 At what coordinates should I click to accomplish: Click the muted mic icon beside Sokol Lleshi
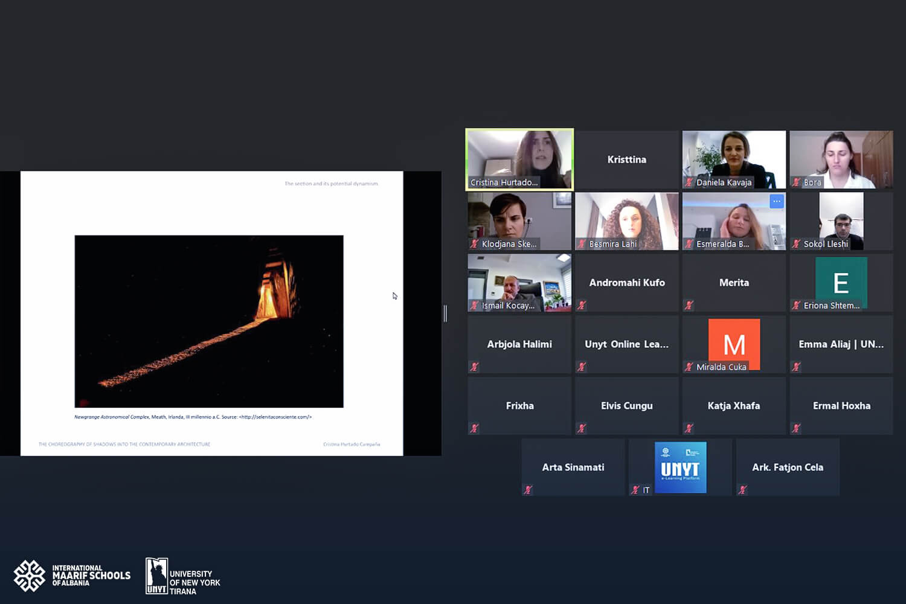796,244
